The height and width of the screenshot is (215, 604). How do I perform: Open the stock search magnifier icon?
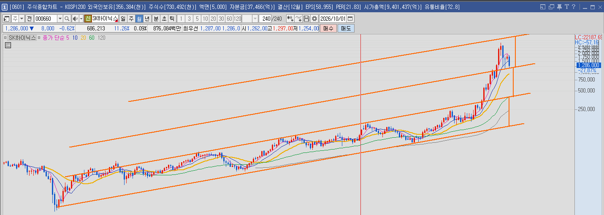click(x=67, y=19)
